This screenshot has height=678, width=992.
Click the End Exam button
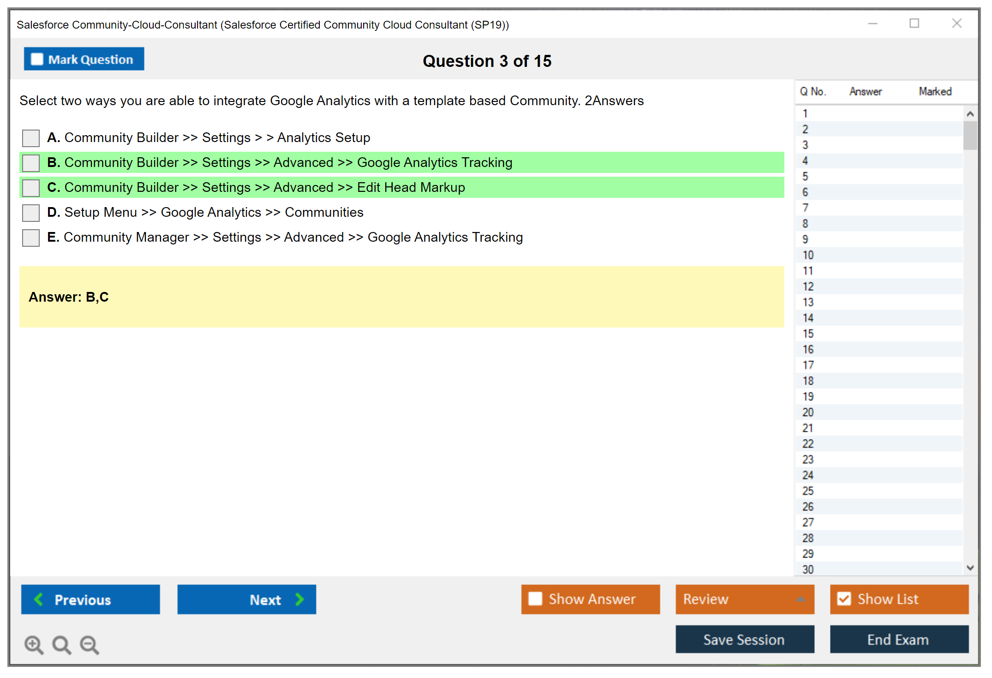click(x=899, y=639)
